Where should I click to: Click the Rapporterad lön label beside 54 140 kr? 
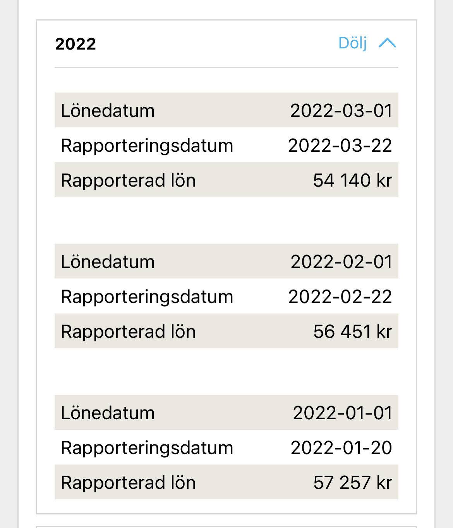[128, 180]
